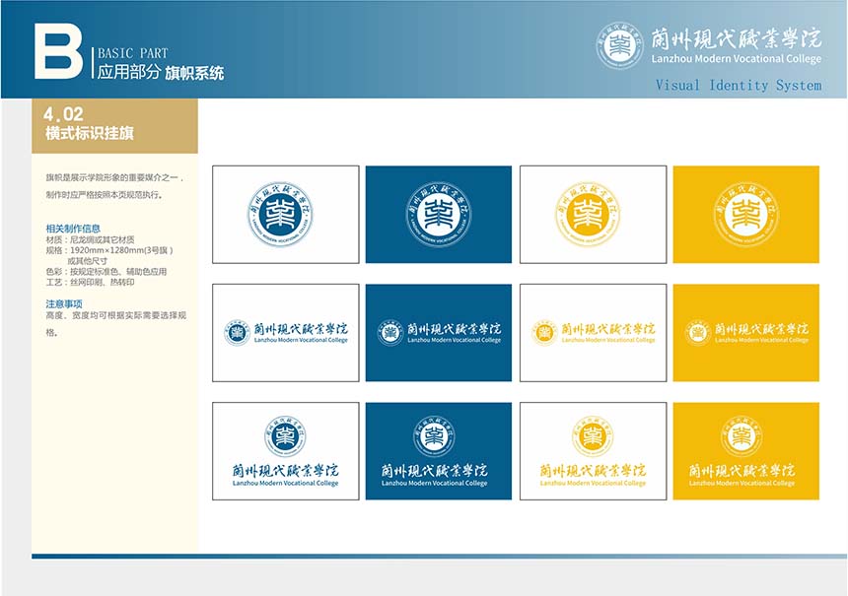Choose the white stacked seal-and-name flag on blue

click(x=439, y=451)
